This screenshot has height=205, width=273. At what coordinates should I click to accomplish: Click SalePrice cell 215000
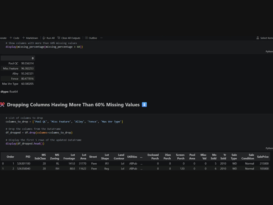tap(264, 163)
